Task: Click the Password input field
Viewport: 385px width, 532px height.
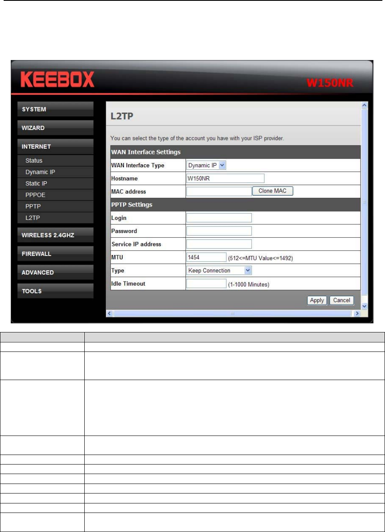Action: tap(219, 231)
